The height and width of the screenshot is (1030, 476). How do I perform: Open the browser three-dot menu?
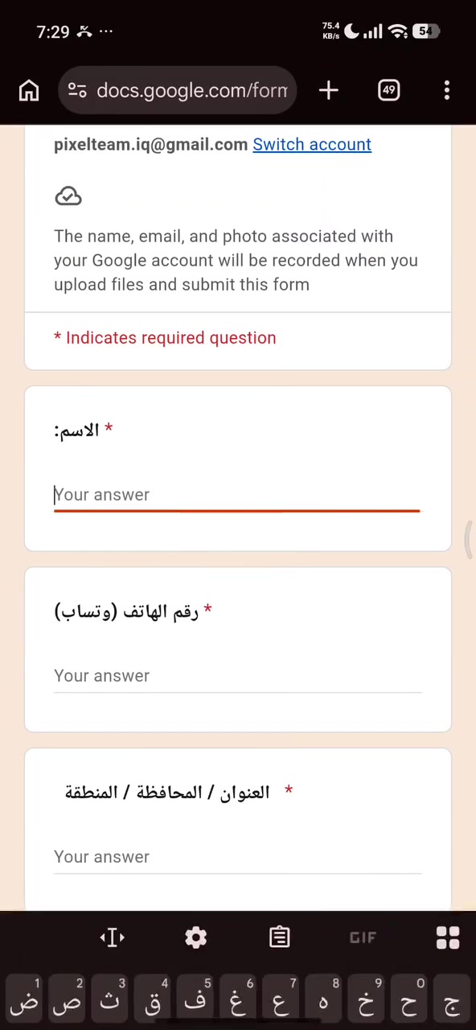click(447, 90)
